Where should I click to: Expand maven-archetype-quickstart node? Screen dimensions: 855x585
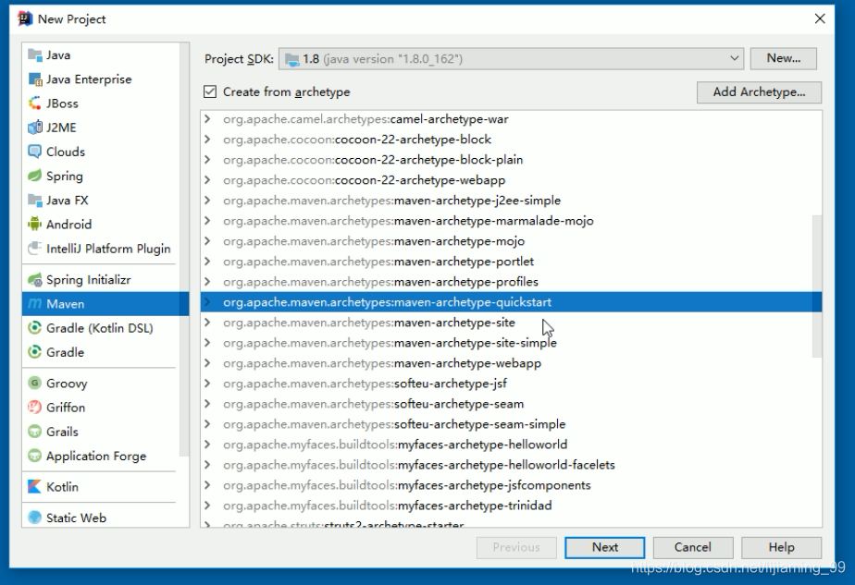(x=207, y=302)
